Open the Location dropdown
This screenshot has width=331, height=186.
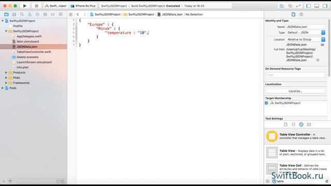306,39
